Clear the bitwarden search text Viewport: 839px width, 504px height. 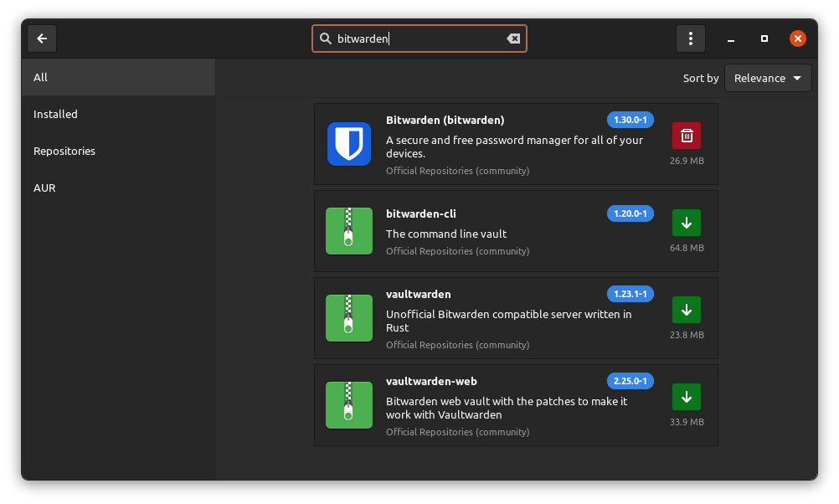513,39
